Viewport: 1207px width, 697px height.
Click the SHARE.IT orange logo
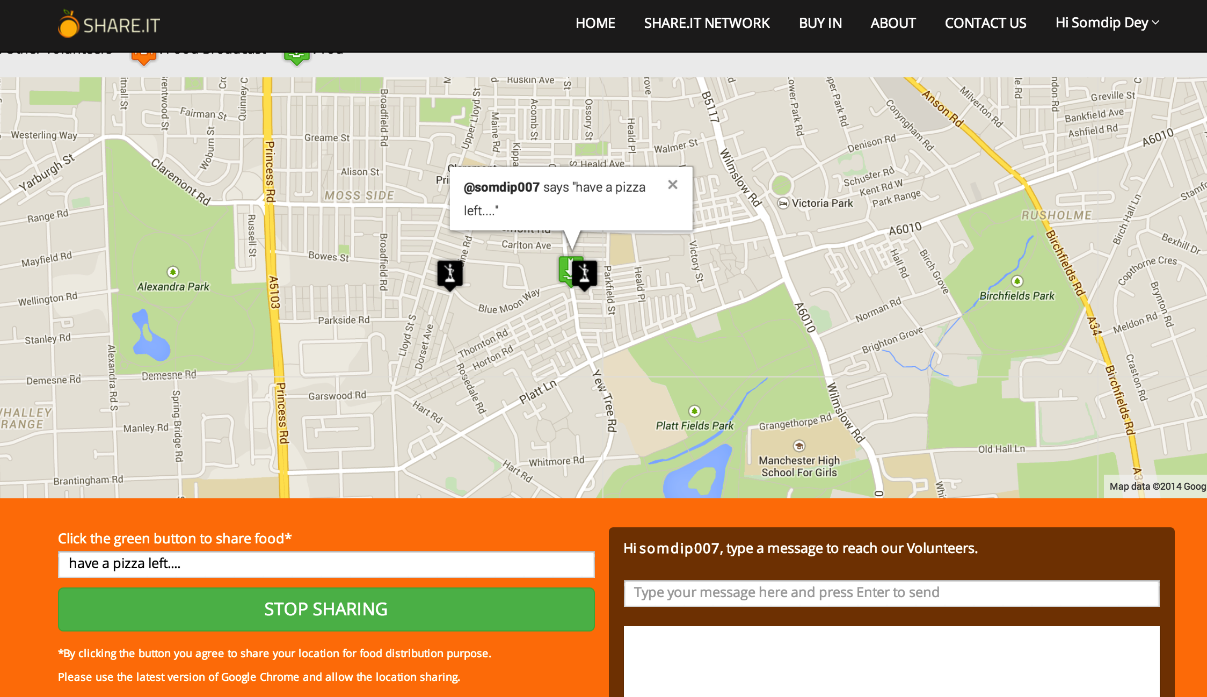click(68, 24)
